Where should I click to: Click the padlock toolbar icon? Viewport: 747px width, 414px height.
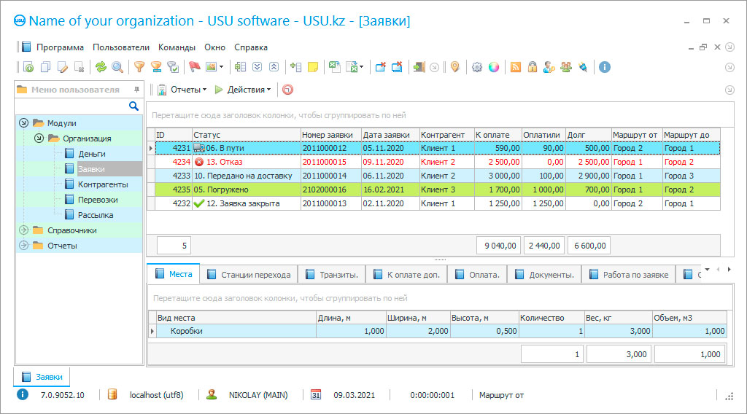533,67
